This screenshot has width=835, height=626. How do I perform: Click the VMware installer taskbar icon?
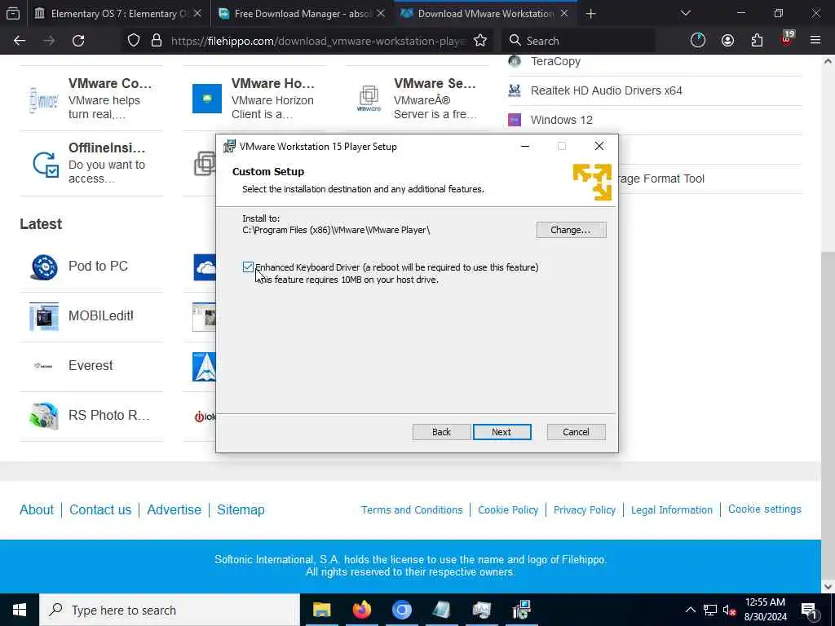(x=521, y=610)
